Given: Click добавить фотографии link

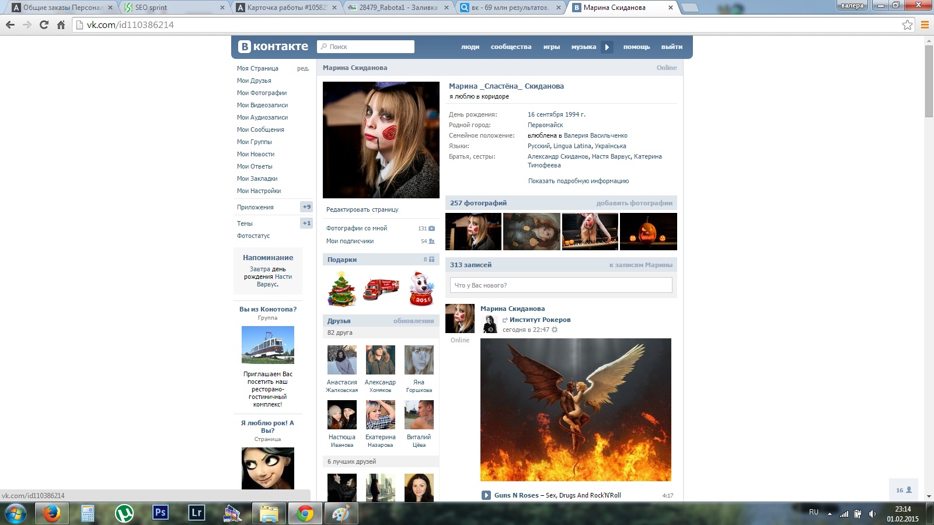Looking at the screenshot, I should tap(635, 203).
